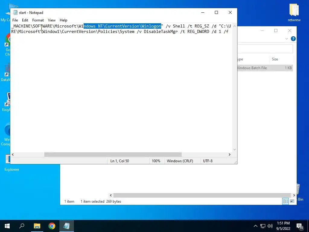
Task: Open the network tray icon
Action: [263, 226]
